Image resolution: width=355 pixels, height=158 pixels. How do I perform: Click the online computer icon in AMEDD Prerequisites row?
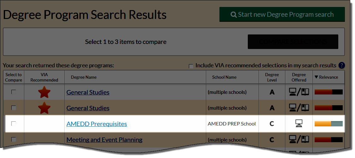(299, 124)
